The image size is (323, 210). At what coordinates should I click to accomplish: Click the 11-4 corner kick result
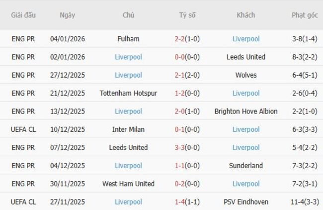click(296, 202)
